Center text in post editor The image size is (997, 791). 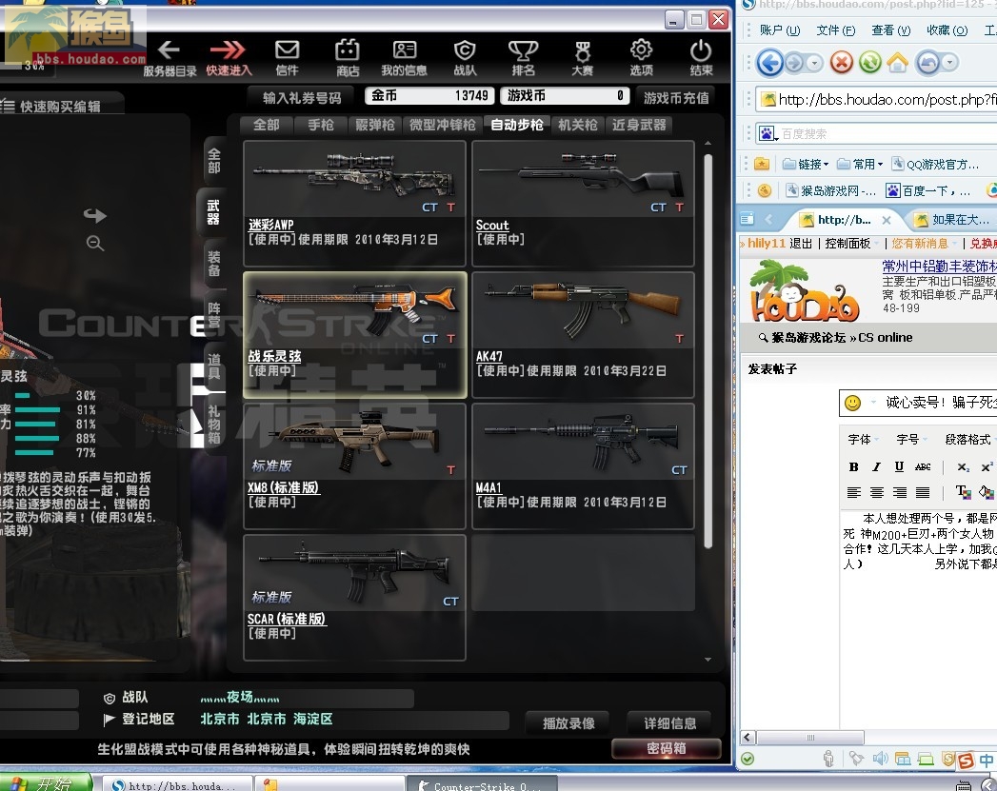(877, 492)
